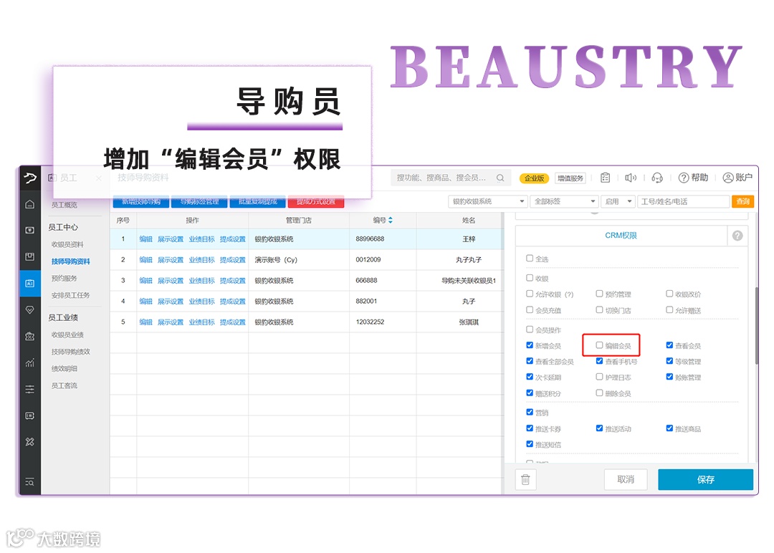Open 收银员资料 in side menu
Screen dimensions: 774x553
(67, 244)
